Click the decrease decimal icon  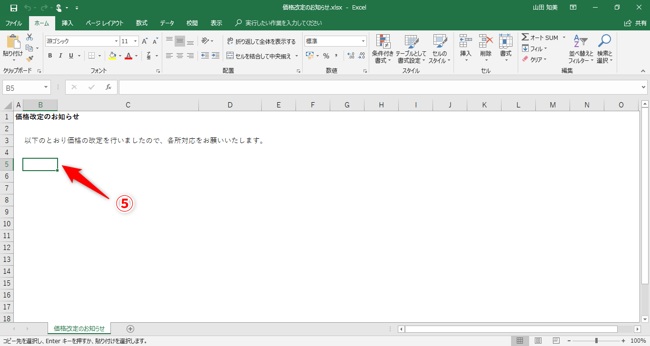(362, 56)
